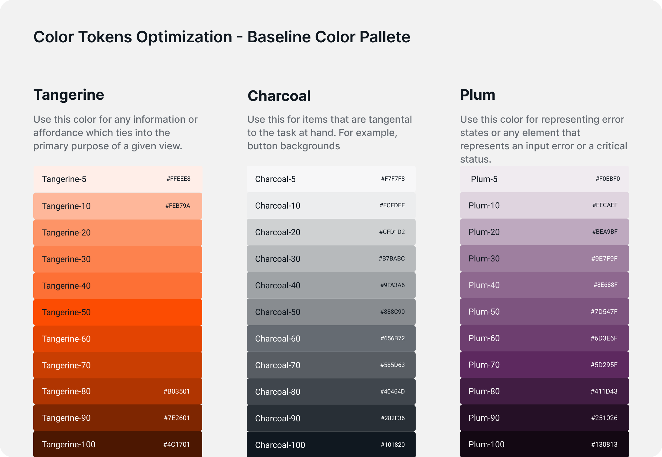The height and width of the screenshot is (457, 662).
Task: Choose the Charcoal-10 swatch
Action: 331,206
